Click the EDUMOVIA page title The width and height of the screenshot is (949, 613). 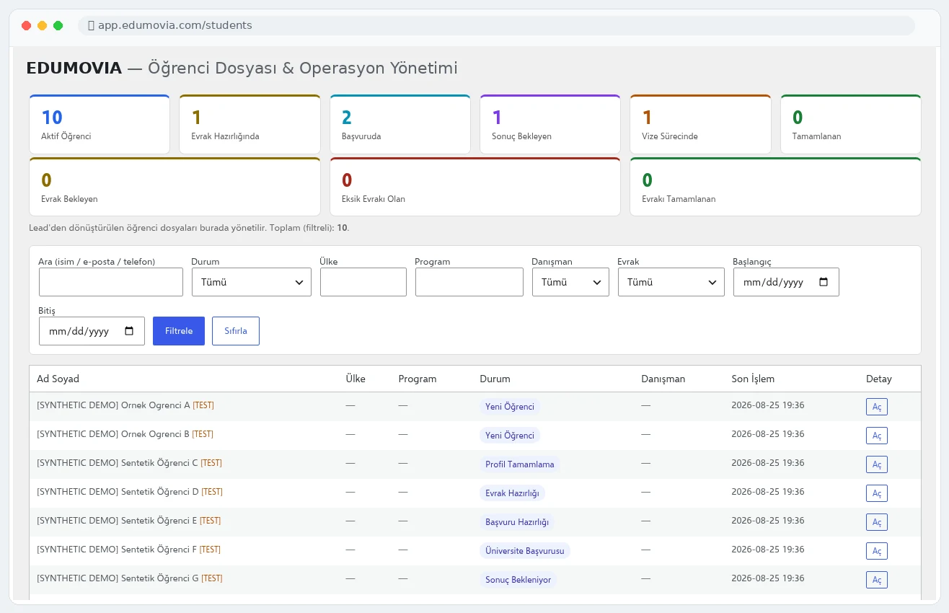coord(74,69)
